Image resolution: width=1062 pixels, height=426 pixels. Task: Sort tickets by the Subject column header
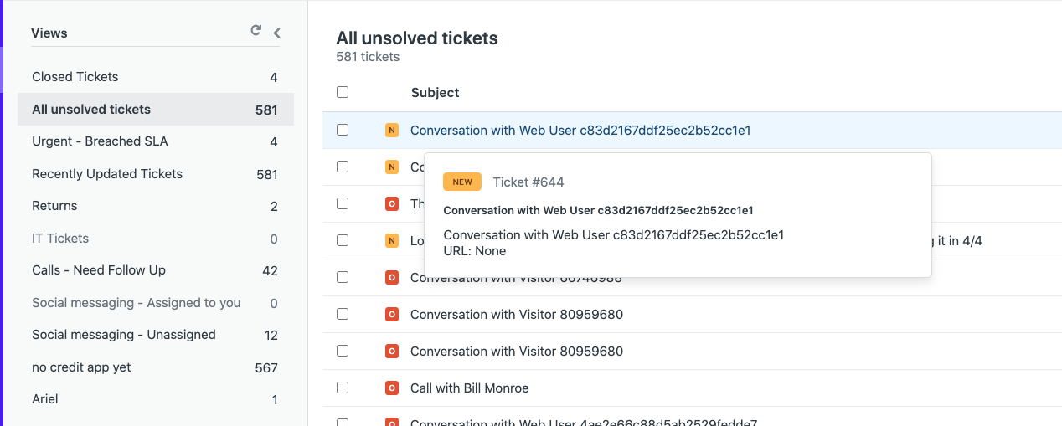point(435,93)
